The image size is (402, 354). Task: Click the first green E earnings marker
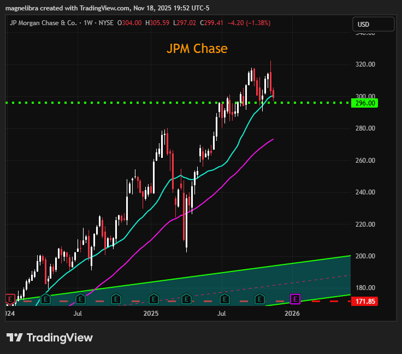46,299
